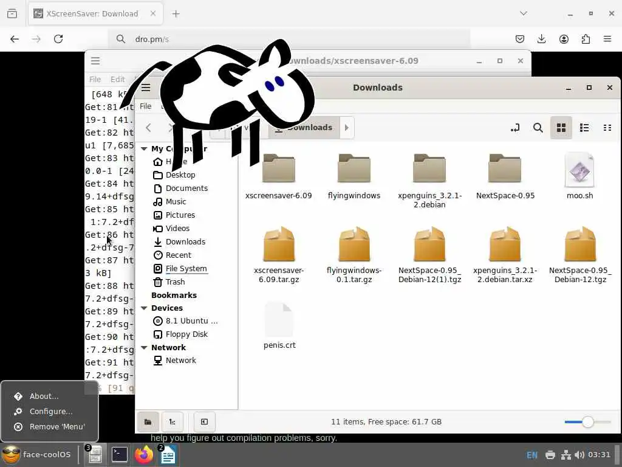The image size is (622, 467).
Task: Reload the Firefox page
Action: click(x=58, y=39)
